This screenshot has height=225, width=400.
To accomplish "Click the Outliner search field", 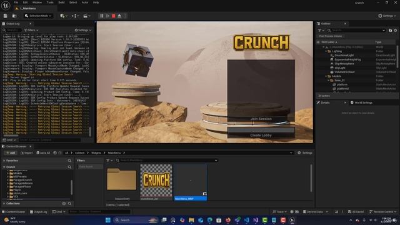I will click(356, 31).
